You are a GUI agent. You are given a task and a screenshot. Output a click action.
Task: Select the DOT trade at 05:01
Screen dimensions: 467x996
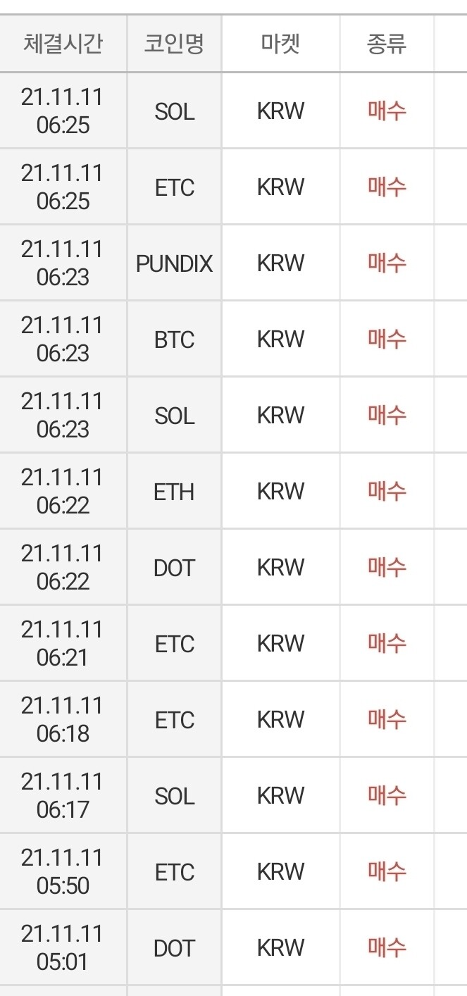click(173, 947)
